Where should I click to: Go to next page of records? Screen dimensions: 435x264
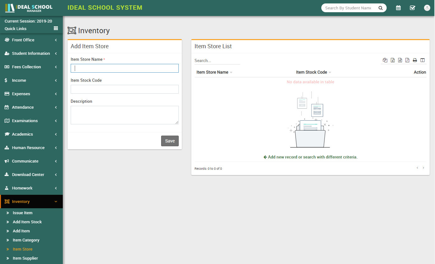(423, 168)
